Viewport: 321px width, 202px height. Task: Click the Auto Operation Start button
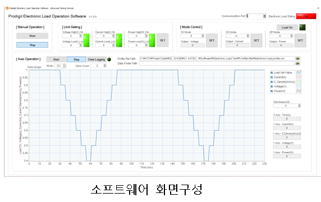56,59
